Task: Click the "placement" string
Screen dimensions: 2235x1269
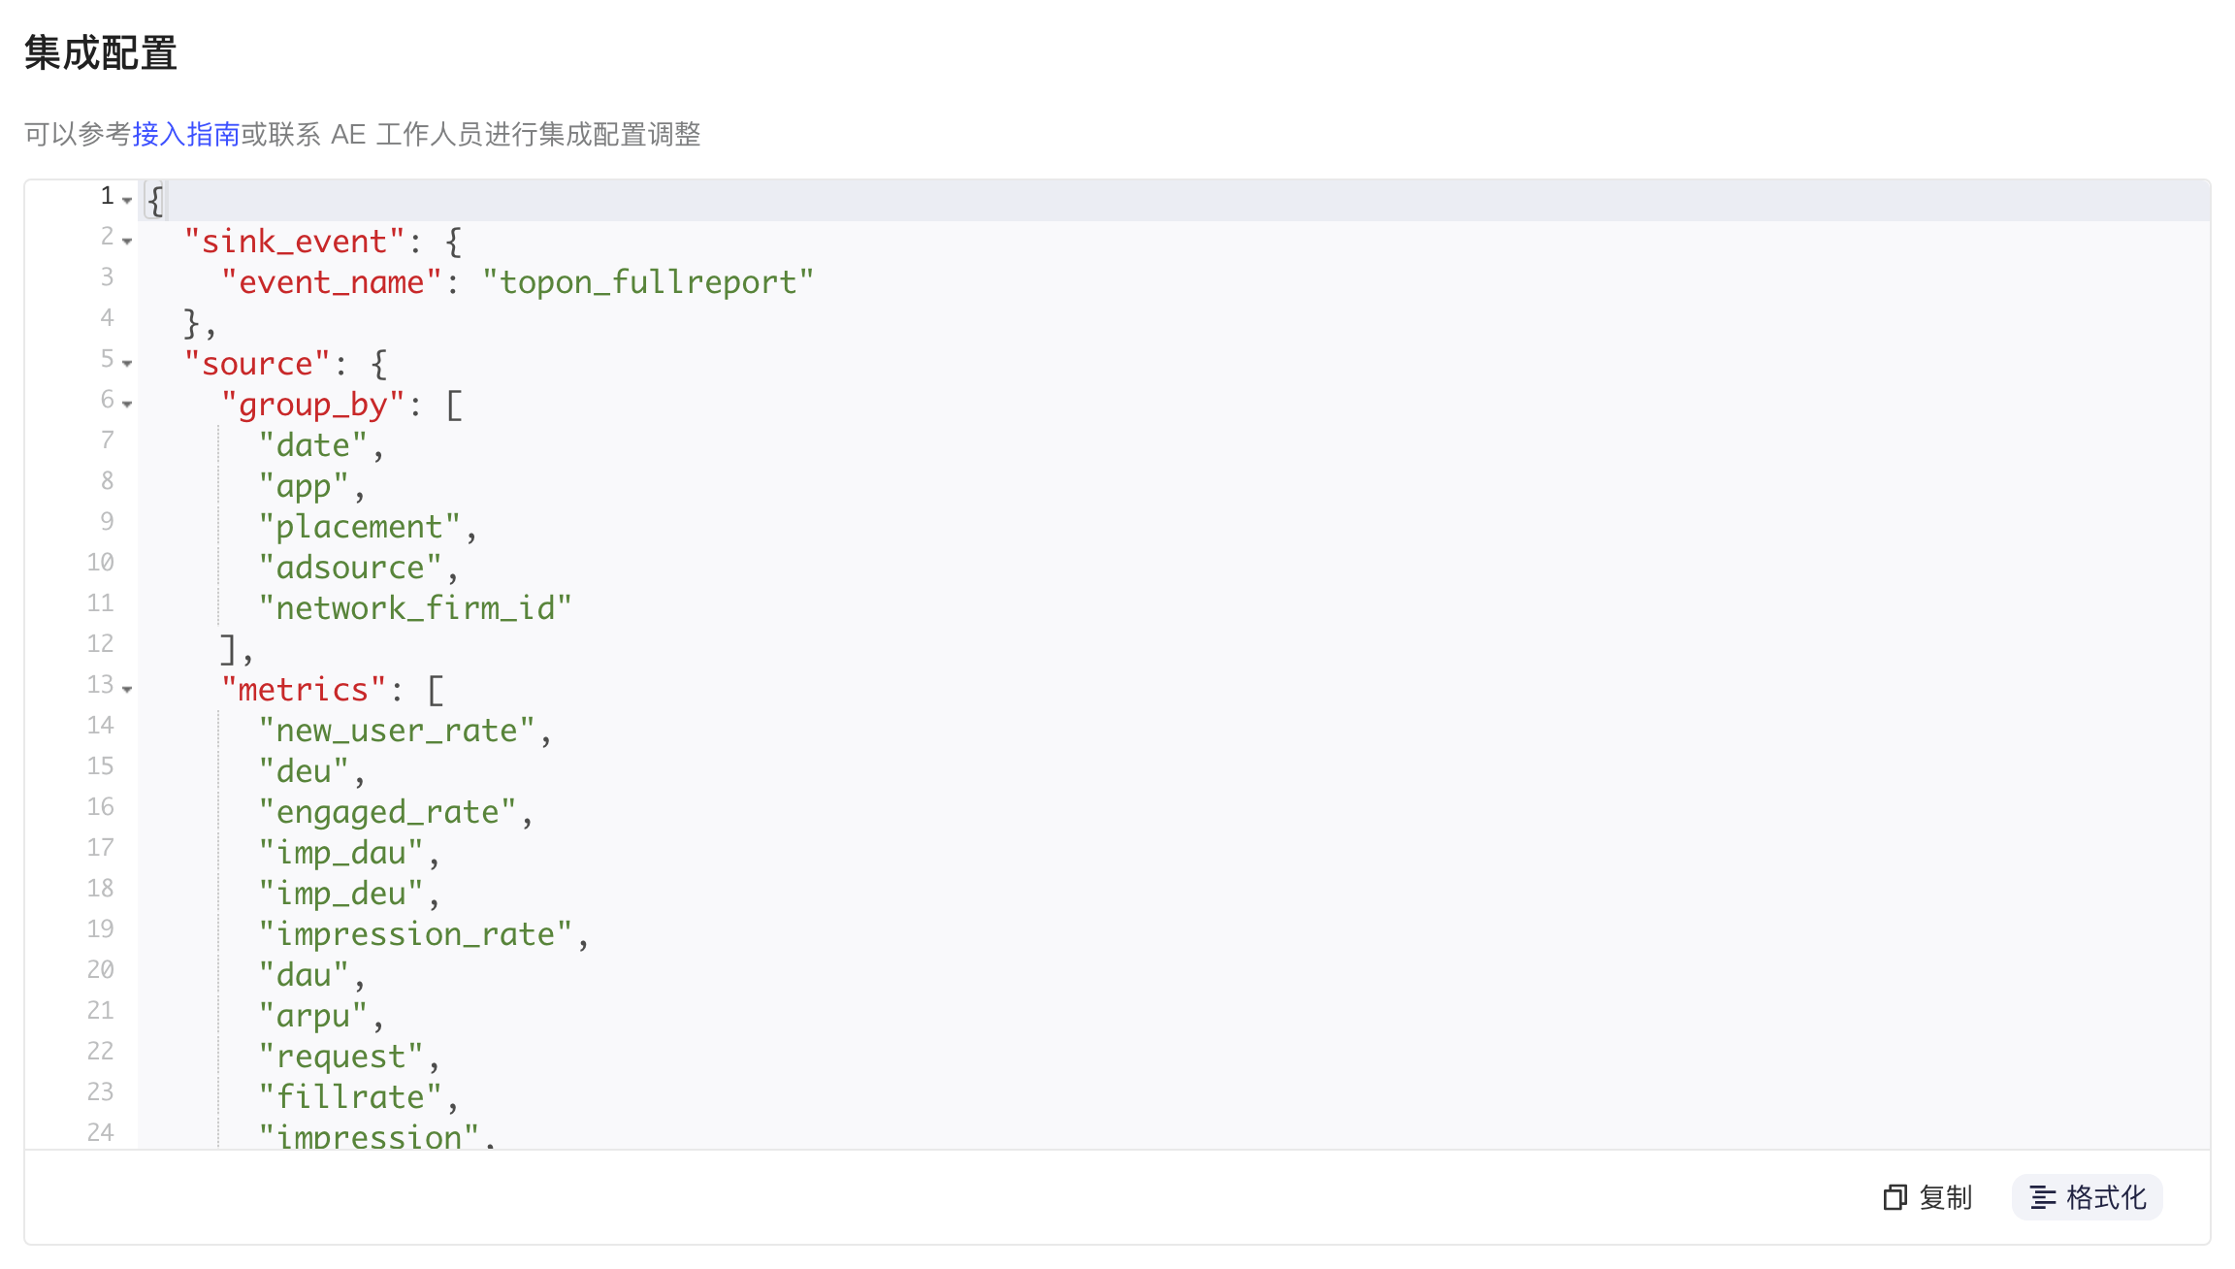Action: (x=359, y=527)
